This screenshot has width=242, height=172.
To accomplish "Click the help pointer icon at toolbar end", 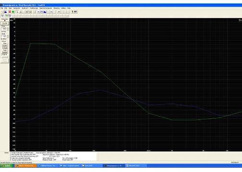I will pos(75,12).
